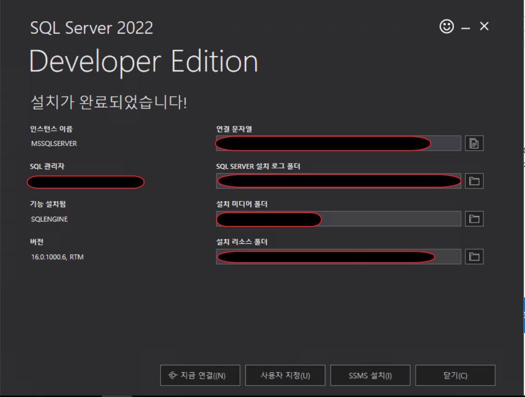Image resolution: width=525 pixels, height=397 pixels.
Task: Click the installed feature value SQLENGINE
Action: pos(49,219)
